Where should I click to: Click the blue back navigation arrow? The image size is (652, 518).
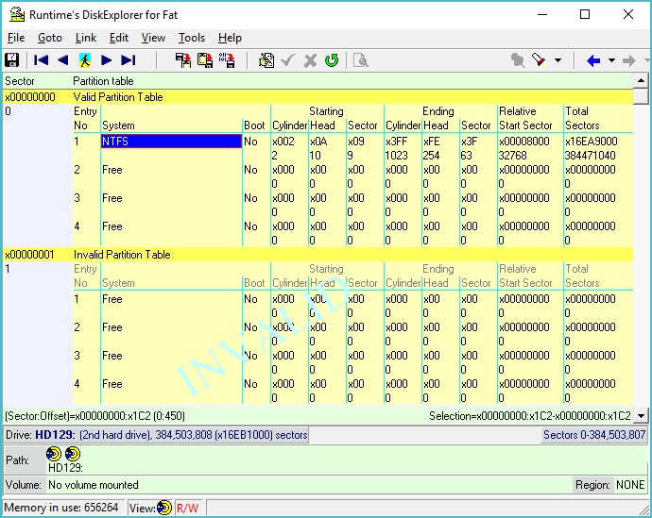click(593, 60)
